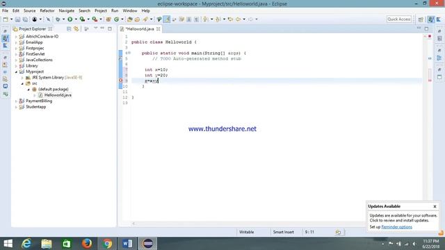This screenshot has width=445, height=250.
Task: Switch to Java EE perspective icon
Action: (431, 19)
